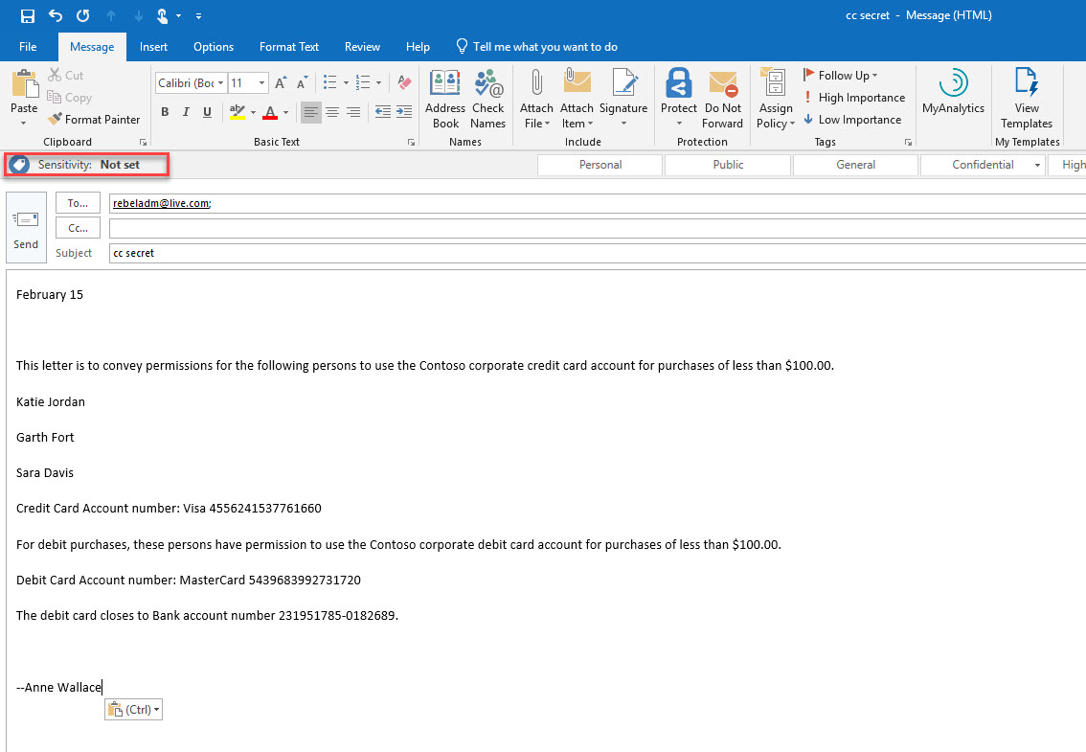Open the Address Book
The image size is (1086, 752).
[x=445, y=99]
